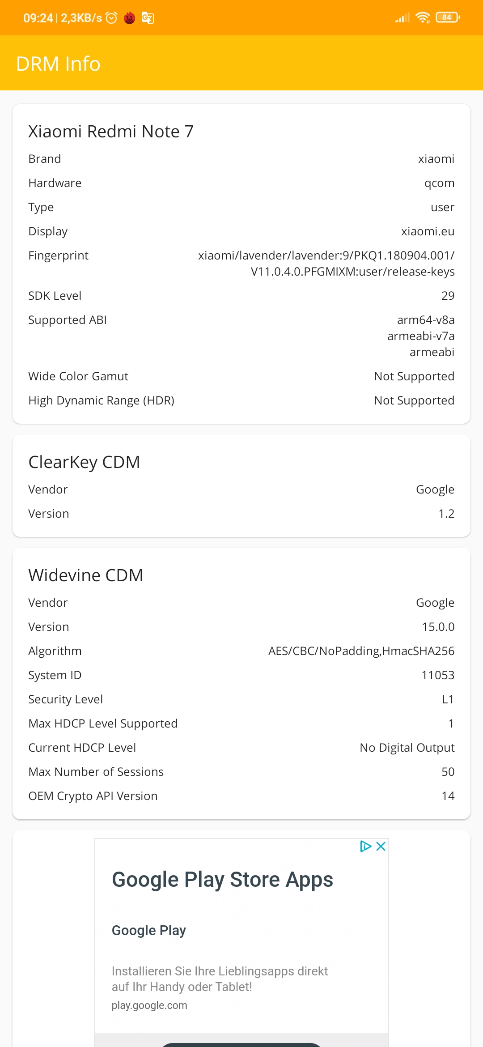Image resolution: width=483 pixels, height=1047 pixels.
Task: Tap the Xiaomi Redmi Note 7 heading
Action: pyautogui.click(x=111, y=132)
